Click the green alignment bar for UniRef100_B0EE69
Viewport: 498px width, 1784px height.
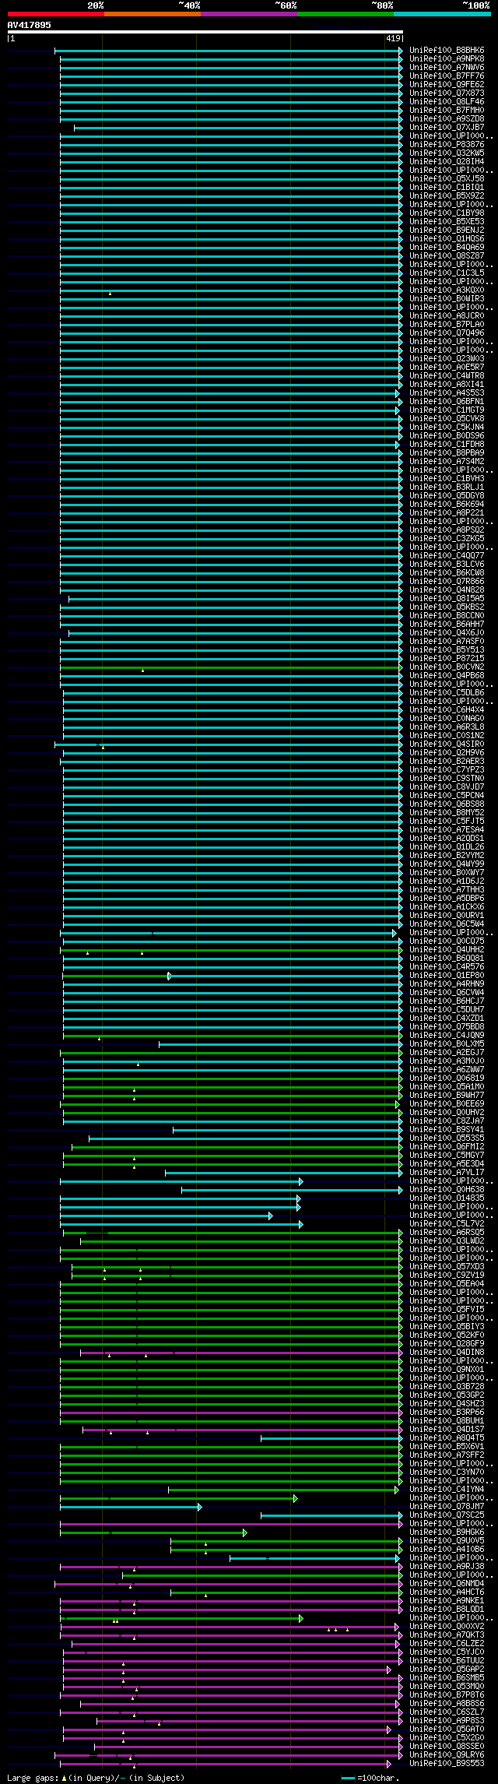pyautogui.click(x=229, y=1104)
